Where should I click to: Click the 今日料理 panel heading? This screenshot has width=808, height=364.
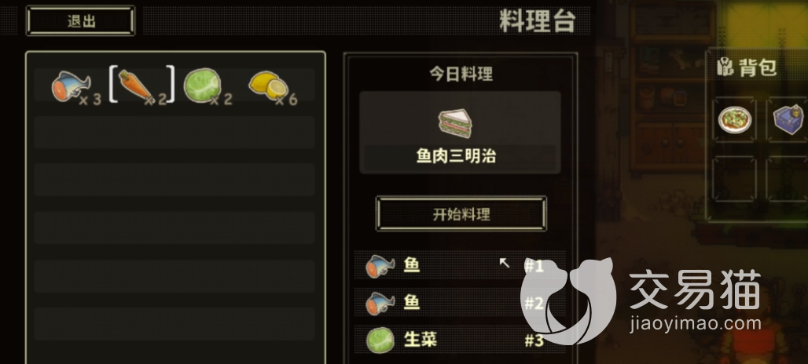(x=461, y=75)
